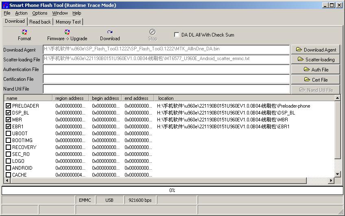
Task: Choose an Auth File
Action: point(316,69)
